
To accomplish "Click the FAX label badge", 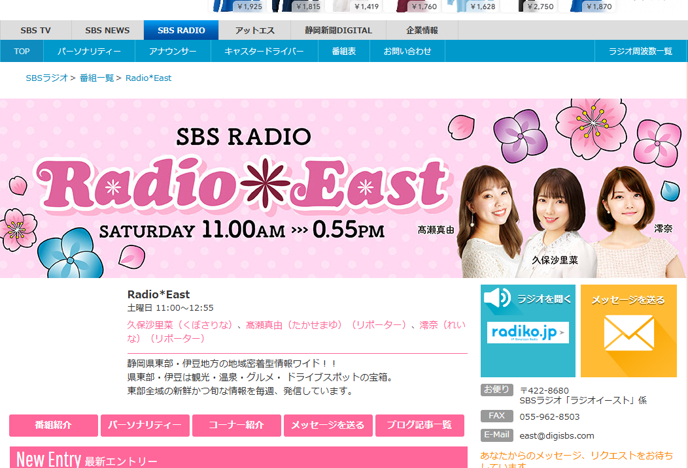I will tap(496, 416).
